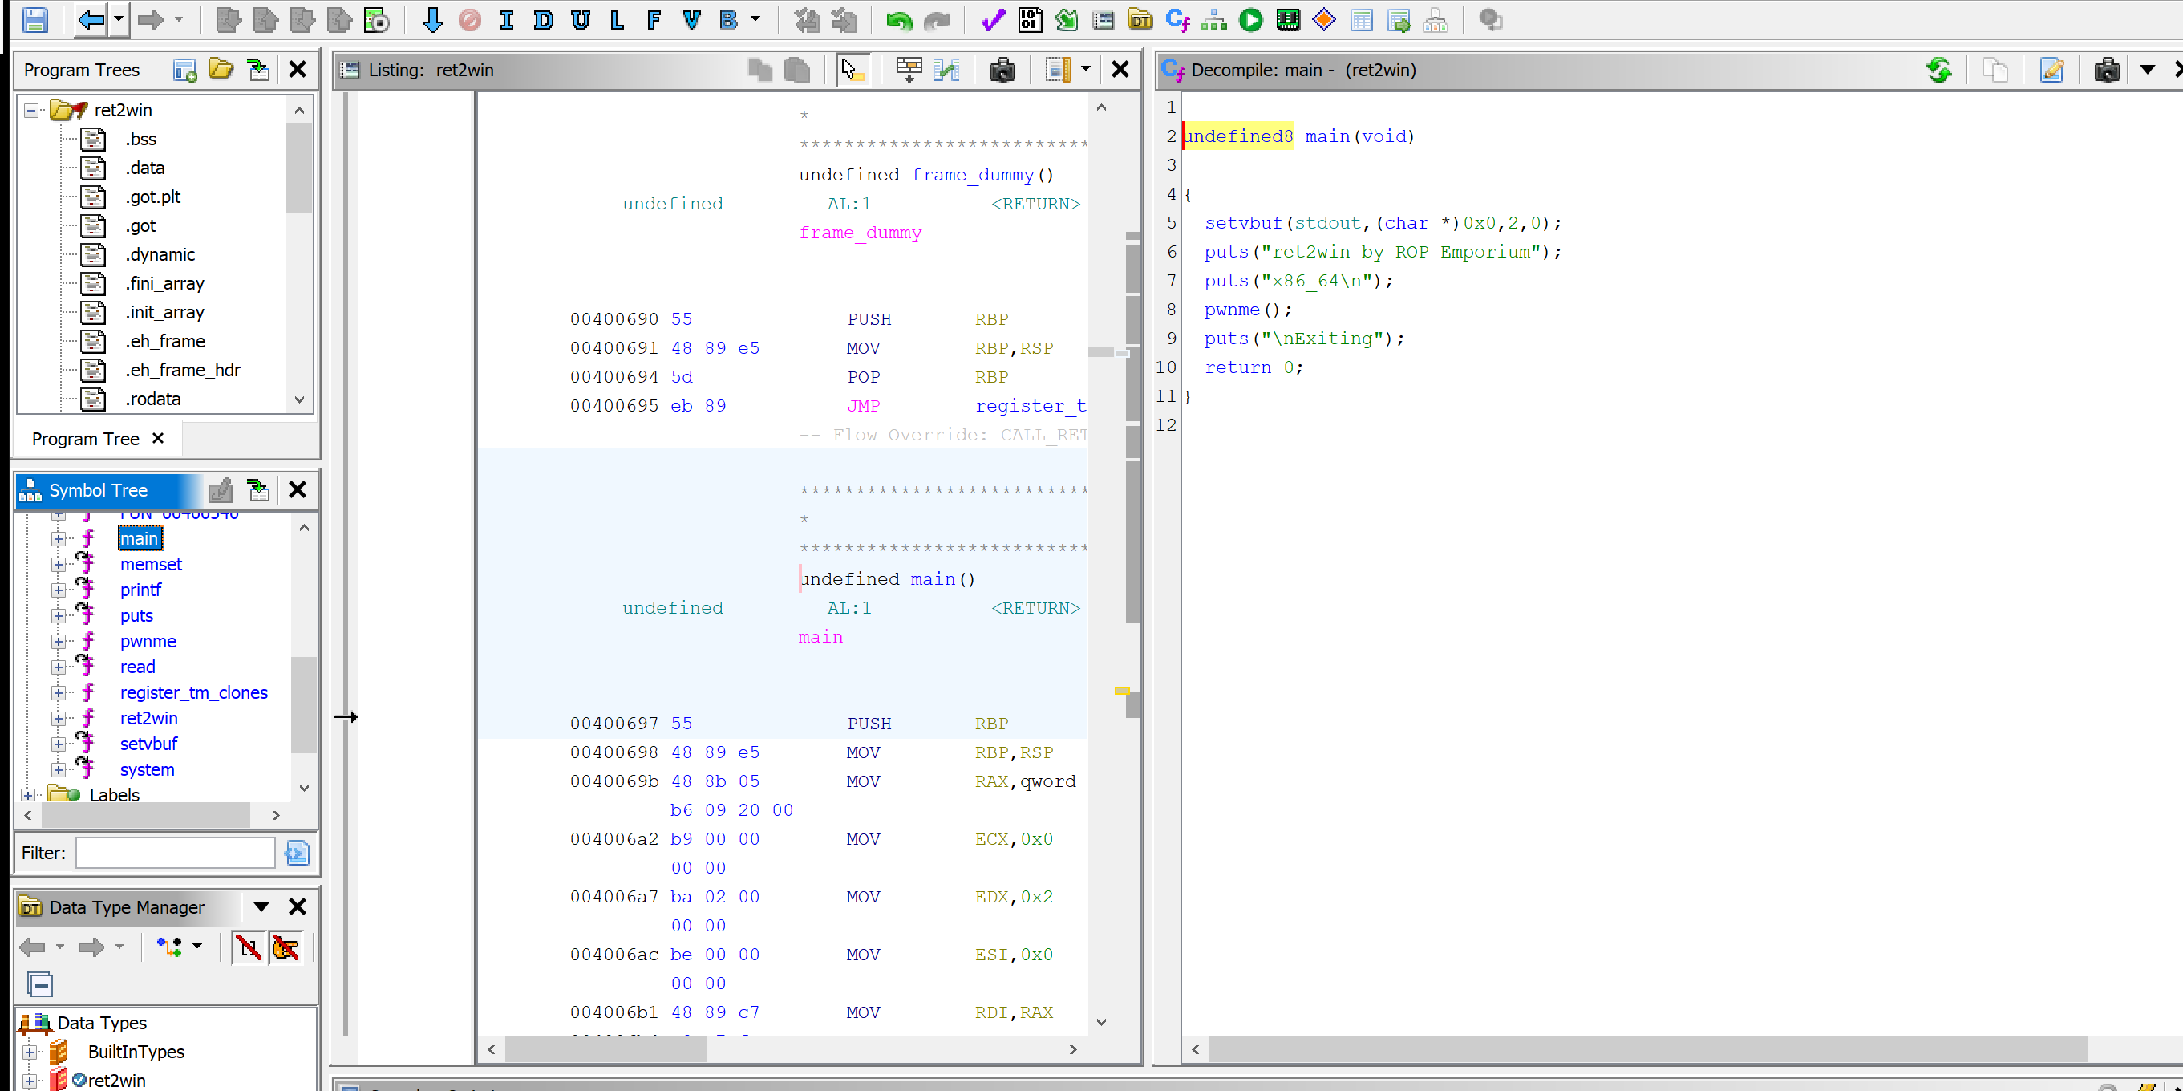Click pwnme() call in decompiled code
The image size is (2183, 1091).
1247,310
